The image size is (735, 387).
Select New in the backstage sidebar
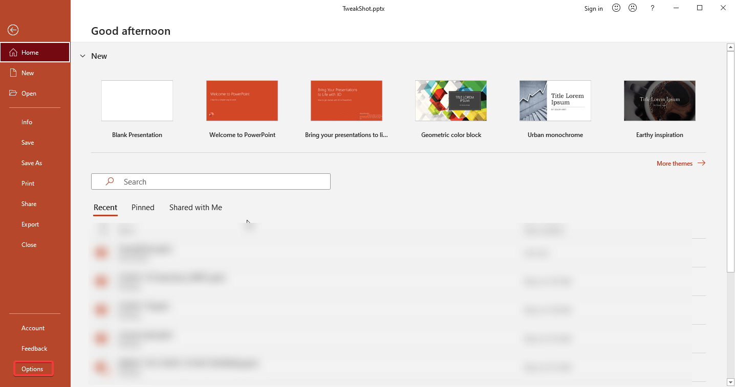pos(35,73)
